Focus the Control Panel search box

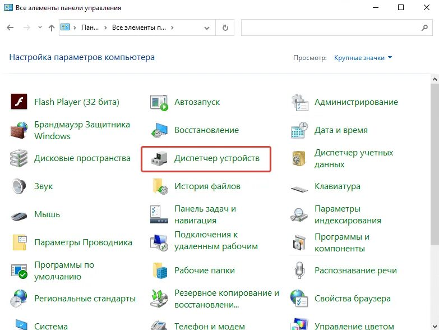coord(337,27)
